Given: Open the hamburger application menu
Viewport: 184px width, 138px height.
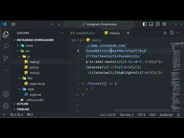Looking at the screenshot, I should tap(13, 24).
